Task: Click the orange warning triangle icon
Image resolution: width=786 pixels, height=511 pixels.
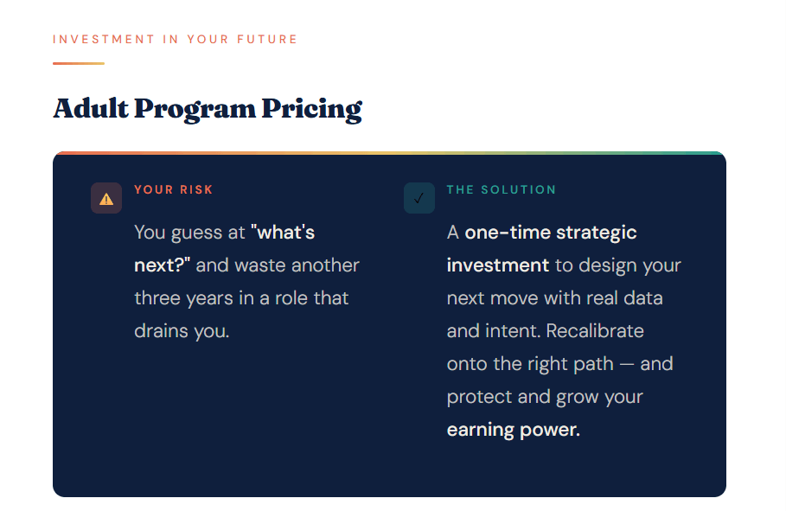Action: point(106,198)
